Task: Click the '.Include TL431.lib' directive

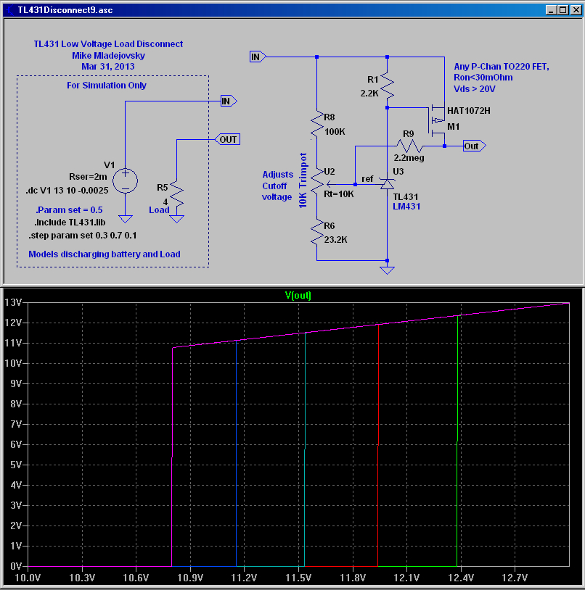Action: click(70, 223)
